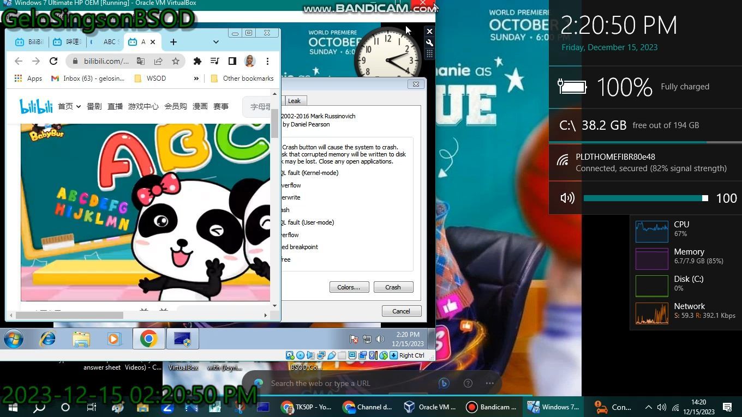Open the media control icon in Chrome
The image size is (742, 417).
(215, 61)
